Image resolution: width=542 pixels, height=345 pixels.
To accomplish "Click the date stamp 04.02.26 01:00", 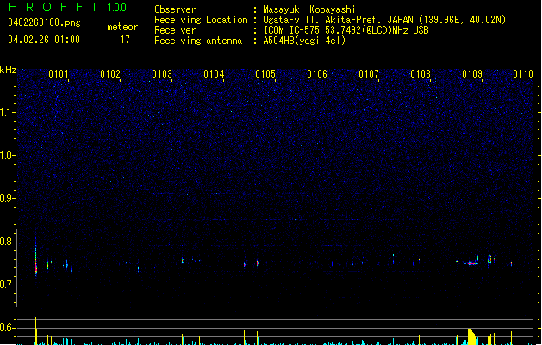I will [x=44, y=40].
